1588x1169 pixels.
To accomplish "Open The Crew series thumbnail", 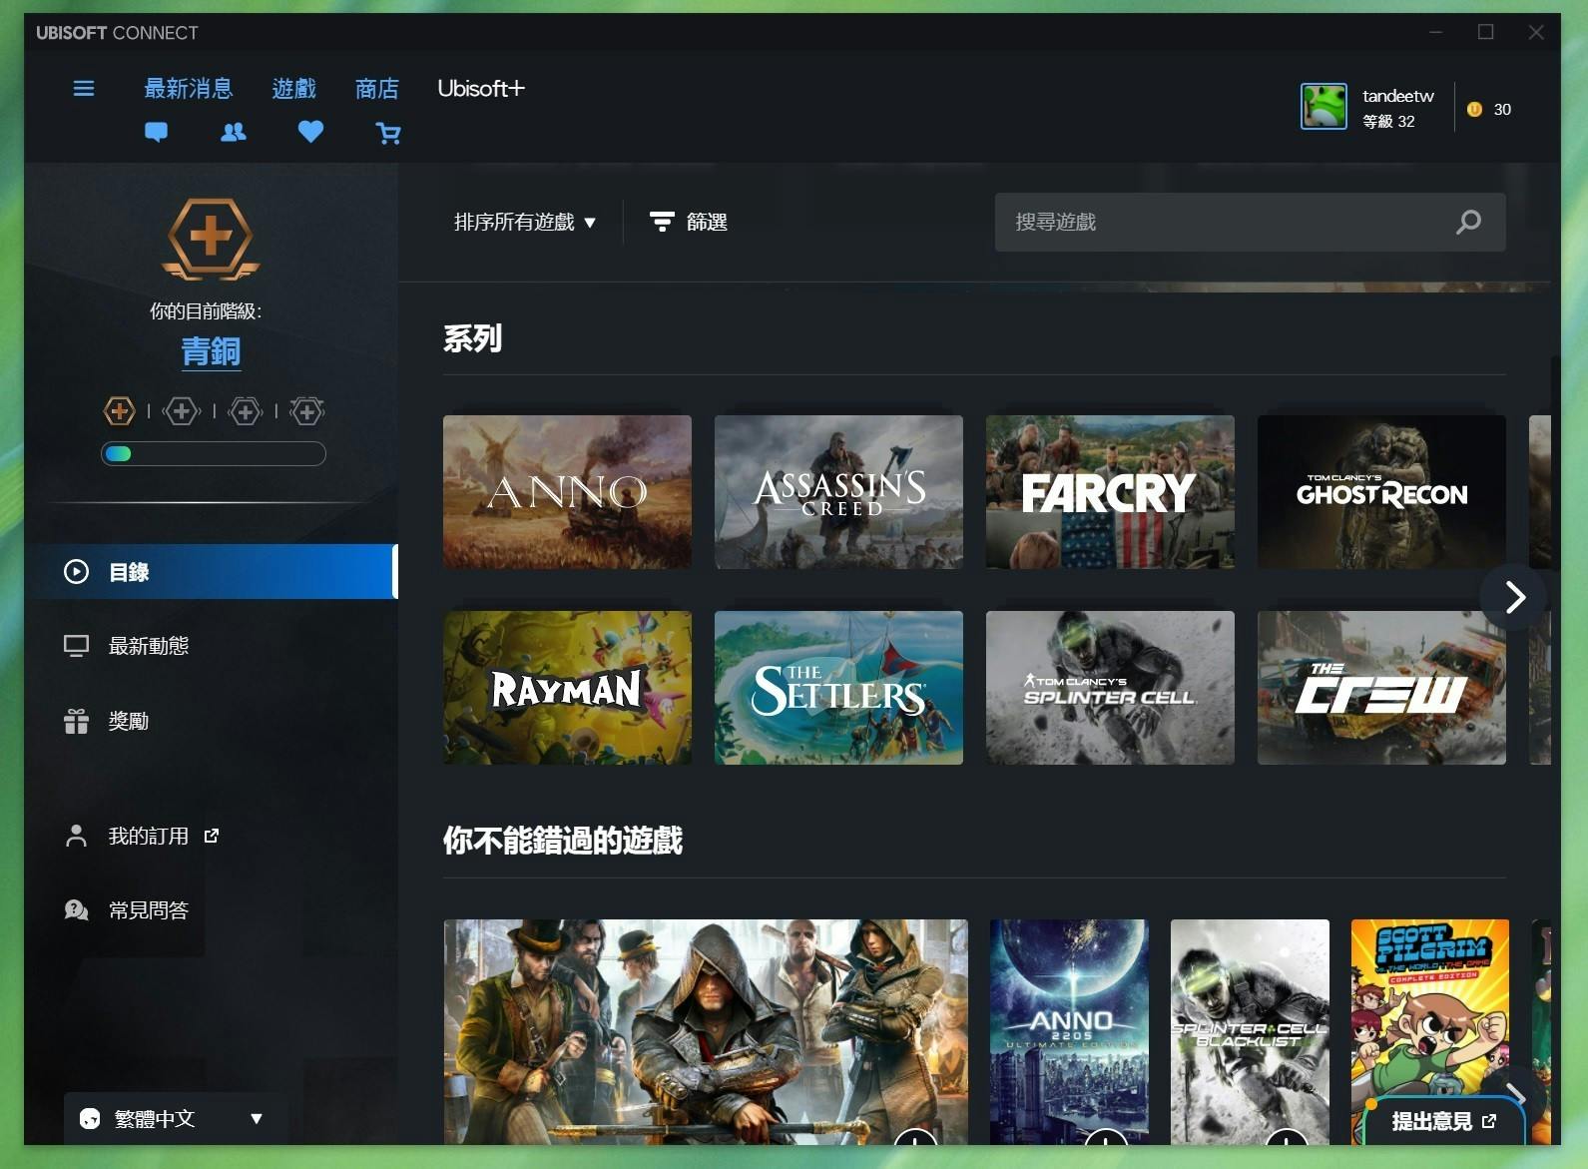I will pos(1381,688).
